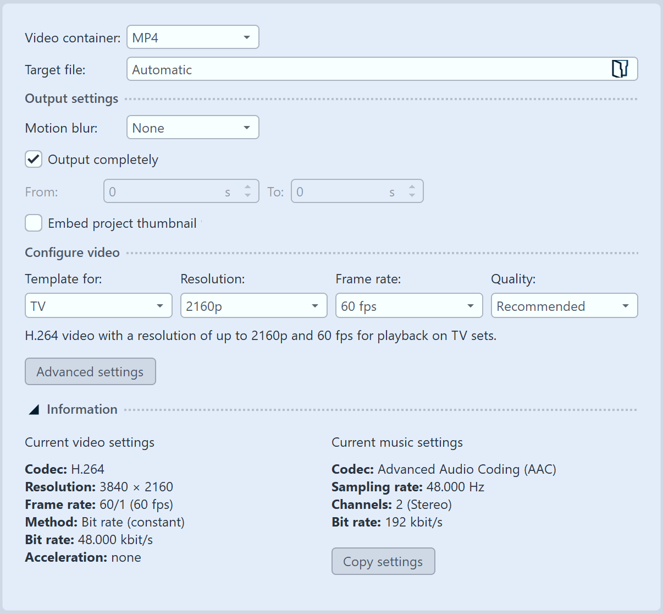Click inside the Target file field showing Automatic

(x=330, y=69)
